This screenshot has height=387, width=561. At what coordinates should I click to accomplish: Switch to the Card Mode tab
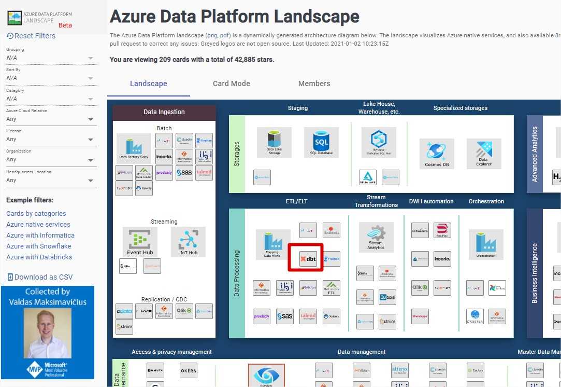click(232, 84)
